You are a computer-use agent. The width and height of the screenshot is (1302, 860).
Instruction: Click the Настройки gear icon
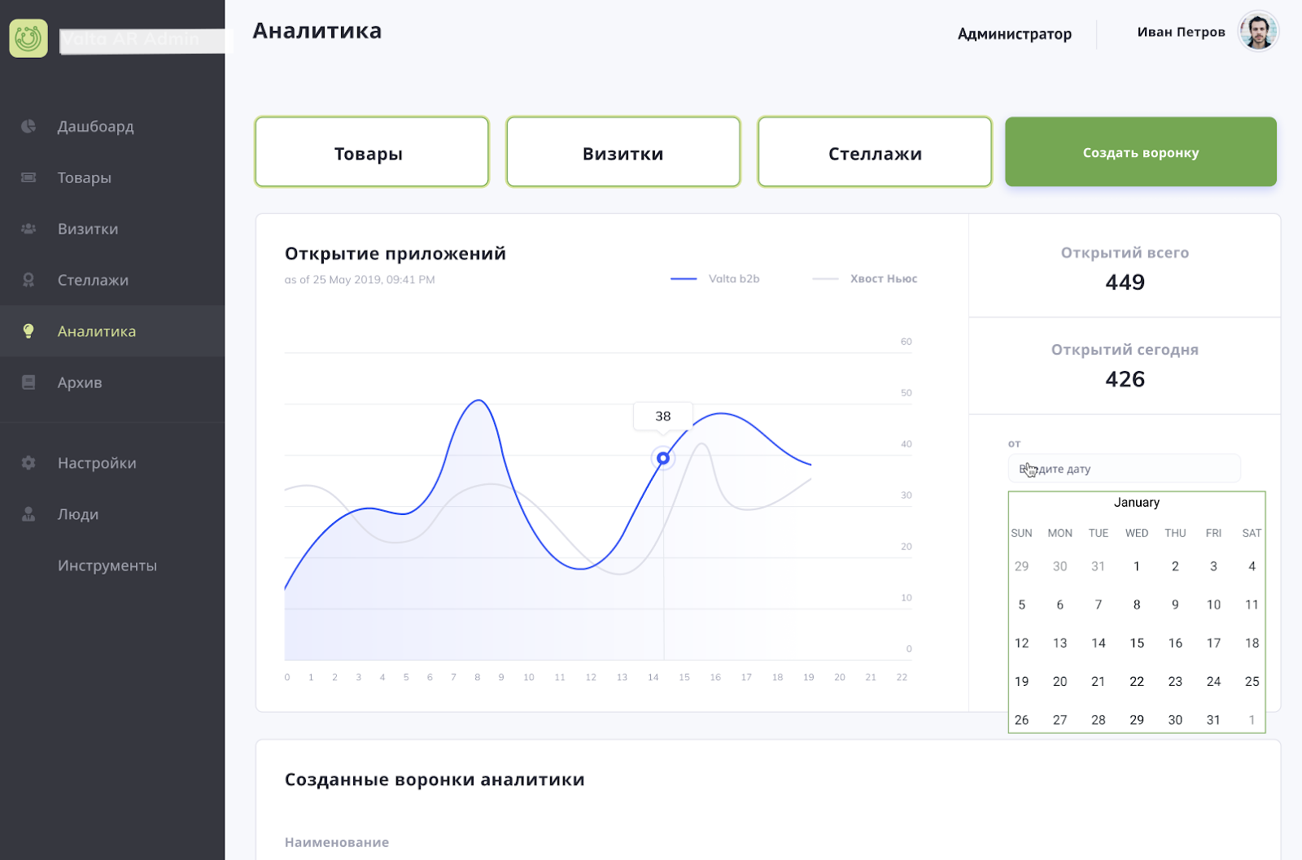pos(28,463)
